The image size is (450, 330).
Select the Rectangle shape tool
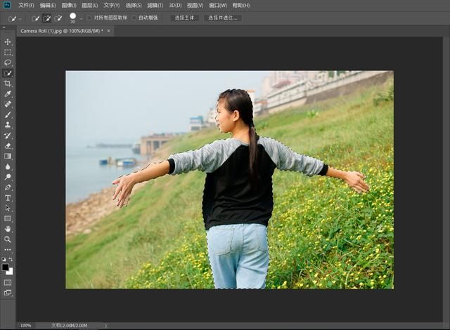click(x=8, y=218)
